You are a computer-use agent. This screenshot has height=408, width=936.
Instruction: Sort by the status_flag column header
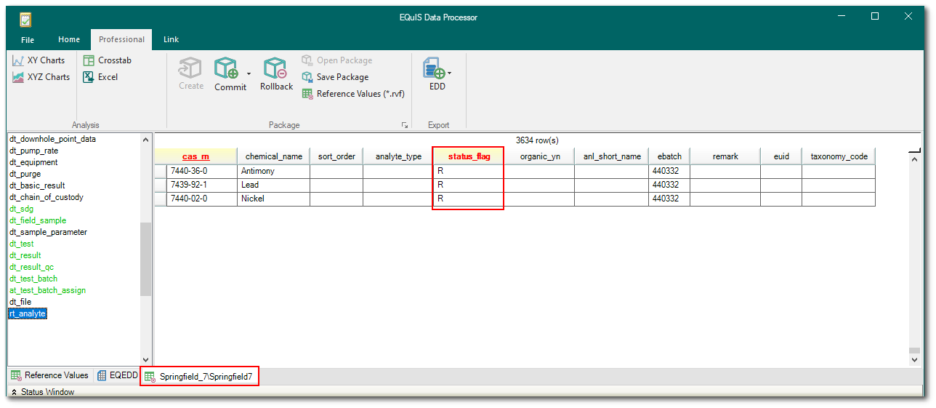[x=467, y=156]
